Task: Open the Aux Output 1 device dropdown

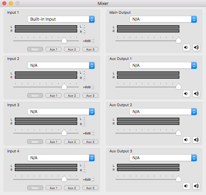Action: [x=163, y=66]
